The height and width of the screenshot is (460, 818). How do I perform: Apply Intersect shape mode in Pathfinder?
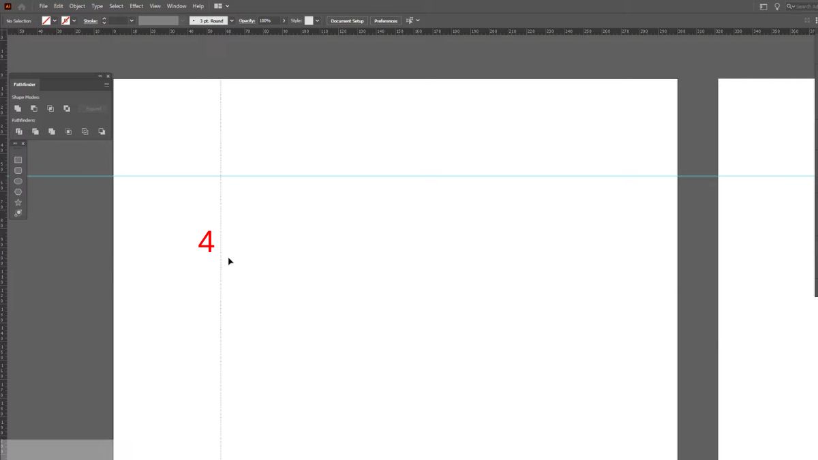pos(50,108)
